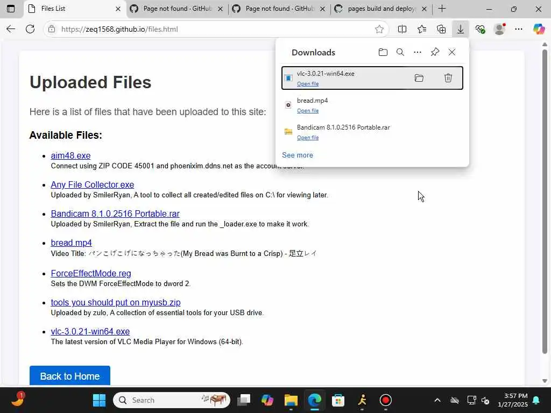Open file link under bread.mp4
This screenshot has width=551, height=413.
308,111
